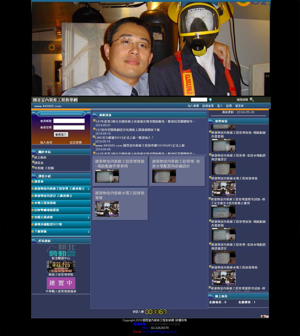This screenshot has height=336, width=300.
Task: Click the 國哥室內裝修工程教學網 site title
Action: coord(55,100)
